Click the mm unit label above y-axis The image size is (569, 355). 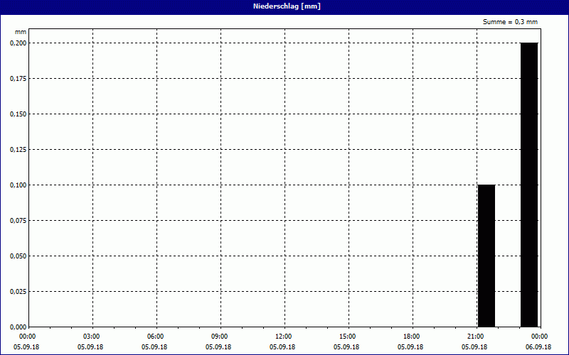point(20,32)
